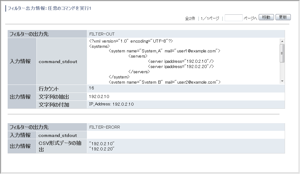Click the scrollbar down arrow in command_stdout
This screenshot has width=300, height=174.
282,81
